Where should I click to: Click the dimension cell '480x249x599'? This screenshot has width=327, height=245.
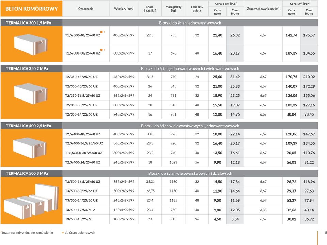point(124,77)
